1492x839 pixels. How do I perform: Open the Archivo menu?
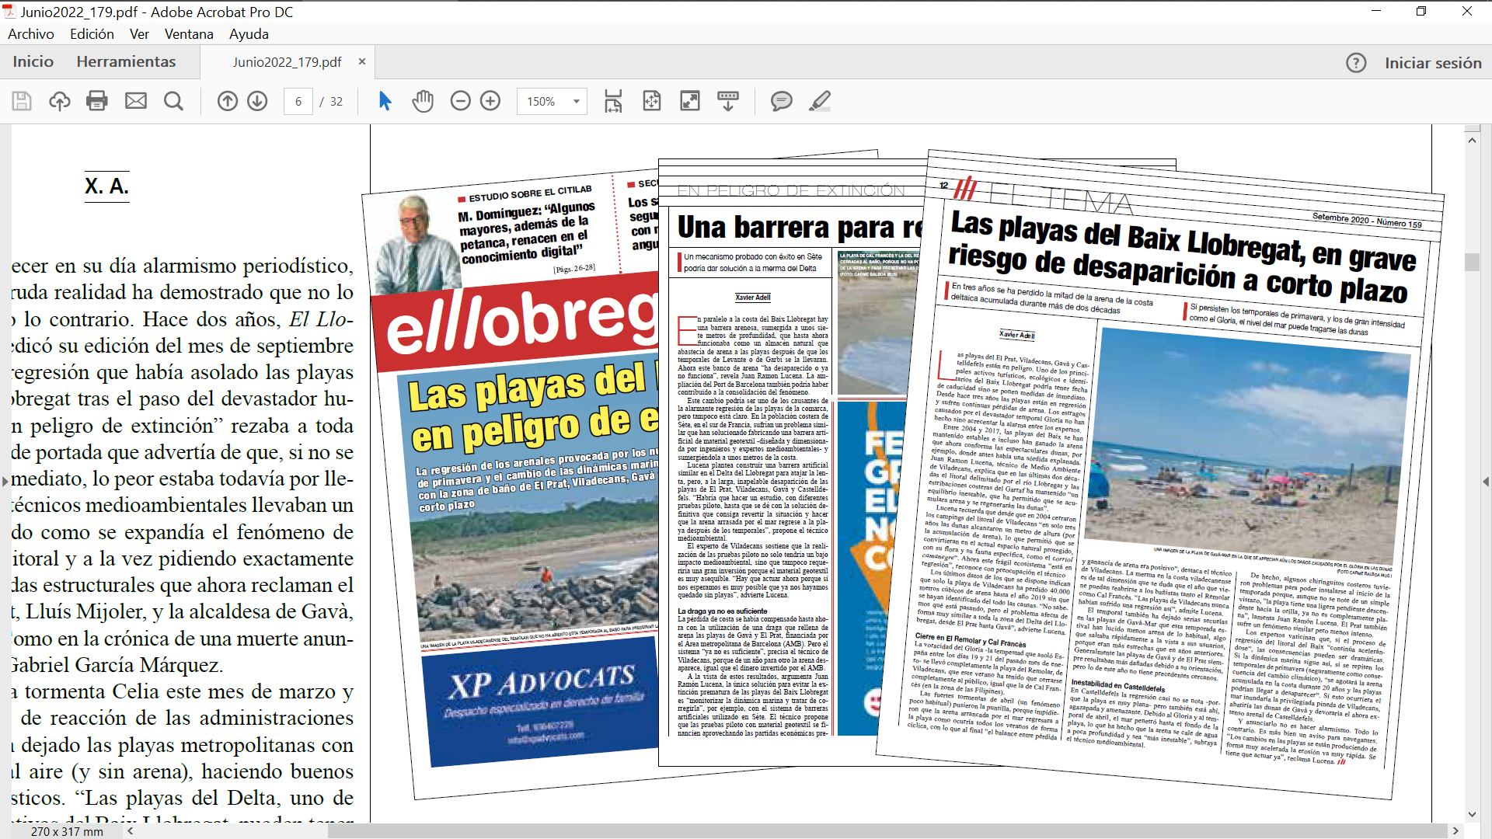click(31, 34)
